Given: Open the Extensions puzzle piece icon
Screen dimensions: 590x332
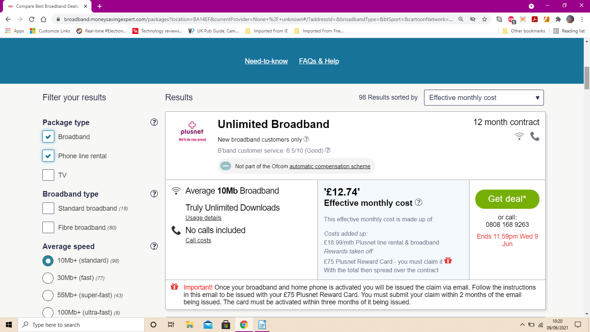Looking at the screenshot, I should pos(558,19).
